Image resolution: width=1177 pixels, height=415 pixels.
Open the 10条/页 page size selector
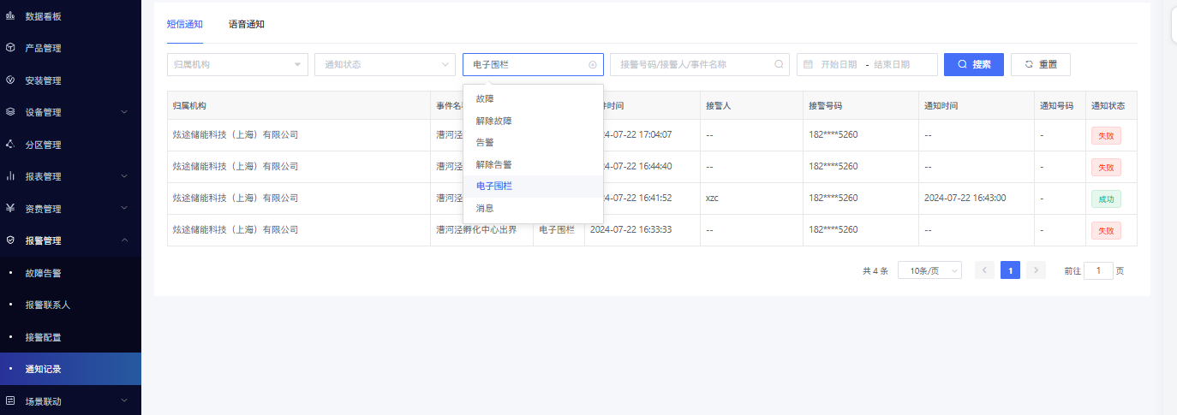pos(929,270)
